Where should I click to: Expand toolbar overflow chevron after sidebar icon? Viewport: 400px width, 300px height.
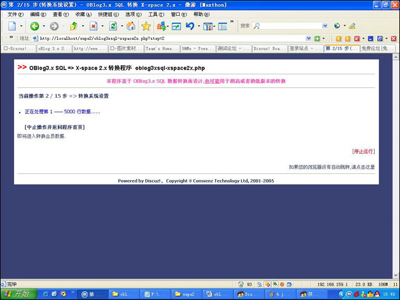pos(232,22)
